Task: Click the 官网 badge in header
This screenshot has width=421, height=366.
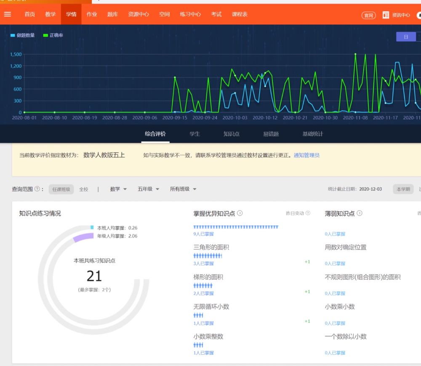Action: click(x=368, y=15)
